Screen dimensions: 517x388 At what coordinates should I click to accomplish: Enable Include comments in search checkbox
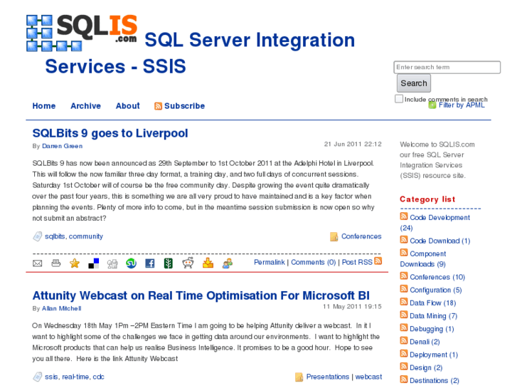click(399, 99)
